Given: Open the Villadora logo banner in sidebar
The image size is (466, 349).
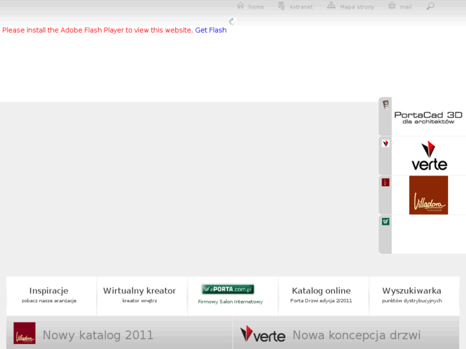Looking at the screenshot, I should point(429,195).
